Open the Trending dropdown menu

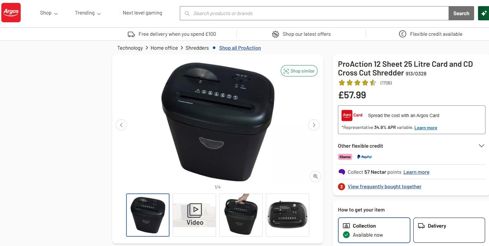(88, 13)
